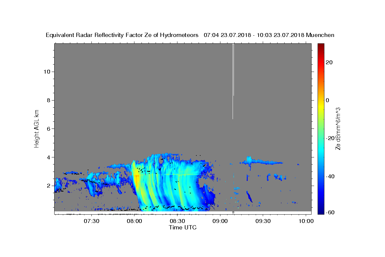Click the 'Ze dBmm^6/m^3' colorbar unit label
The width and height of the screenshot is (385, 257).
tap(338, 128)
